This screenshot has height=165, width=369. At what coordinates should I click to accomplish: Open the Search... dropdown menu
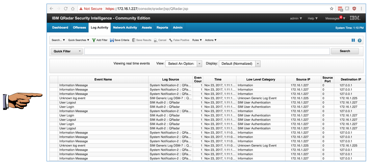coord(58,40)
